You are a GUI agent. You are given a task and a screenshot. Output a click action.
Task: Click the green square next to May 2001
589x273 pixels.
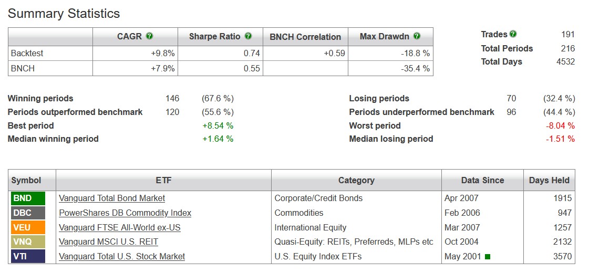[488, 257]
